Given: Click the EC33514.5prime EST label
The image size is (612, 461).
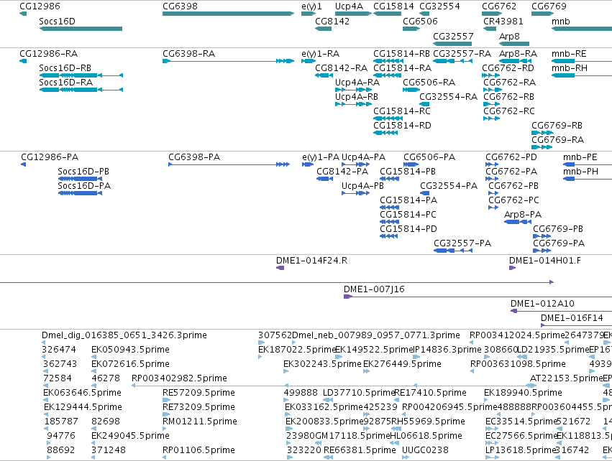Looking at the screenshot, I should 520,422.
